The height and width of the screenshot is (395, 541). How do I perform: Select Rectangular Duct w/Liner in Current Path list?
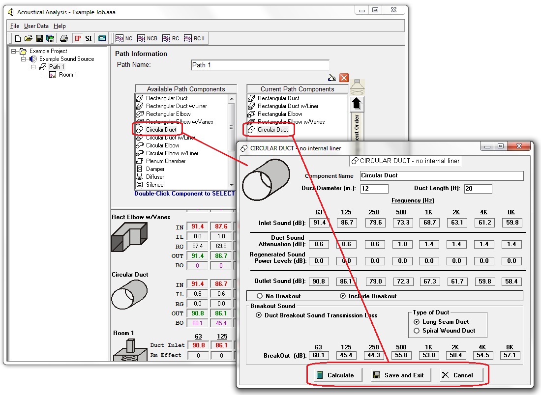[x=288, y=106]
